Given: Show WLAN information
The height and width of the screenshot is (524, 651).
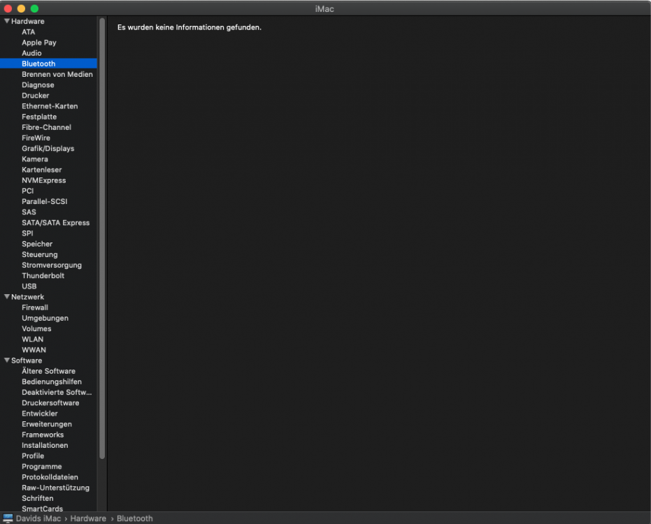Looking at the screenshot, I should [x=32, y=340].
